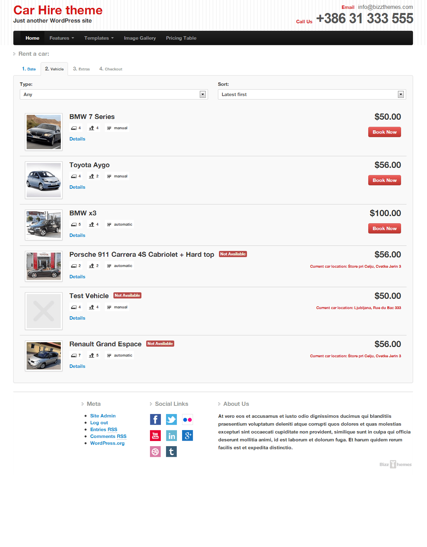The width and height of the screenshot is (427, 547).
Task: View Details of Test Vehicle
Action: pos(77,318)
